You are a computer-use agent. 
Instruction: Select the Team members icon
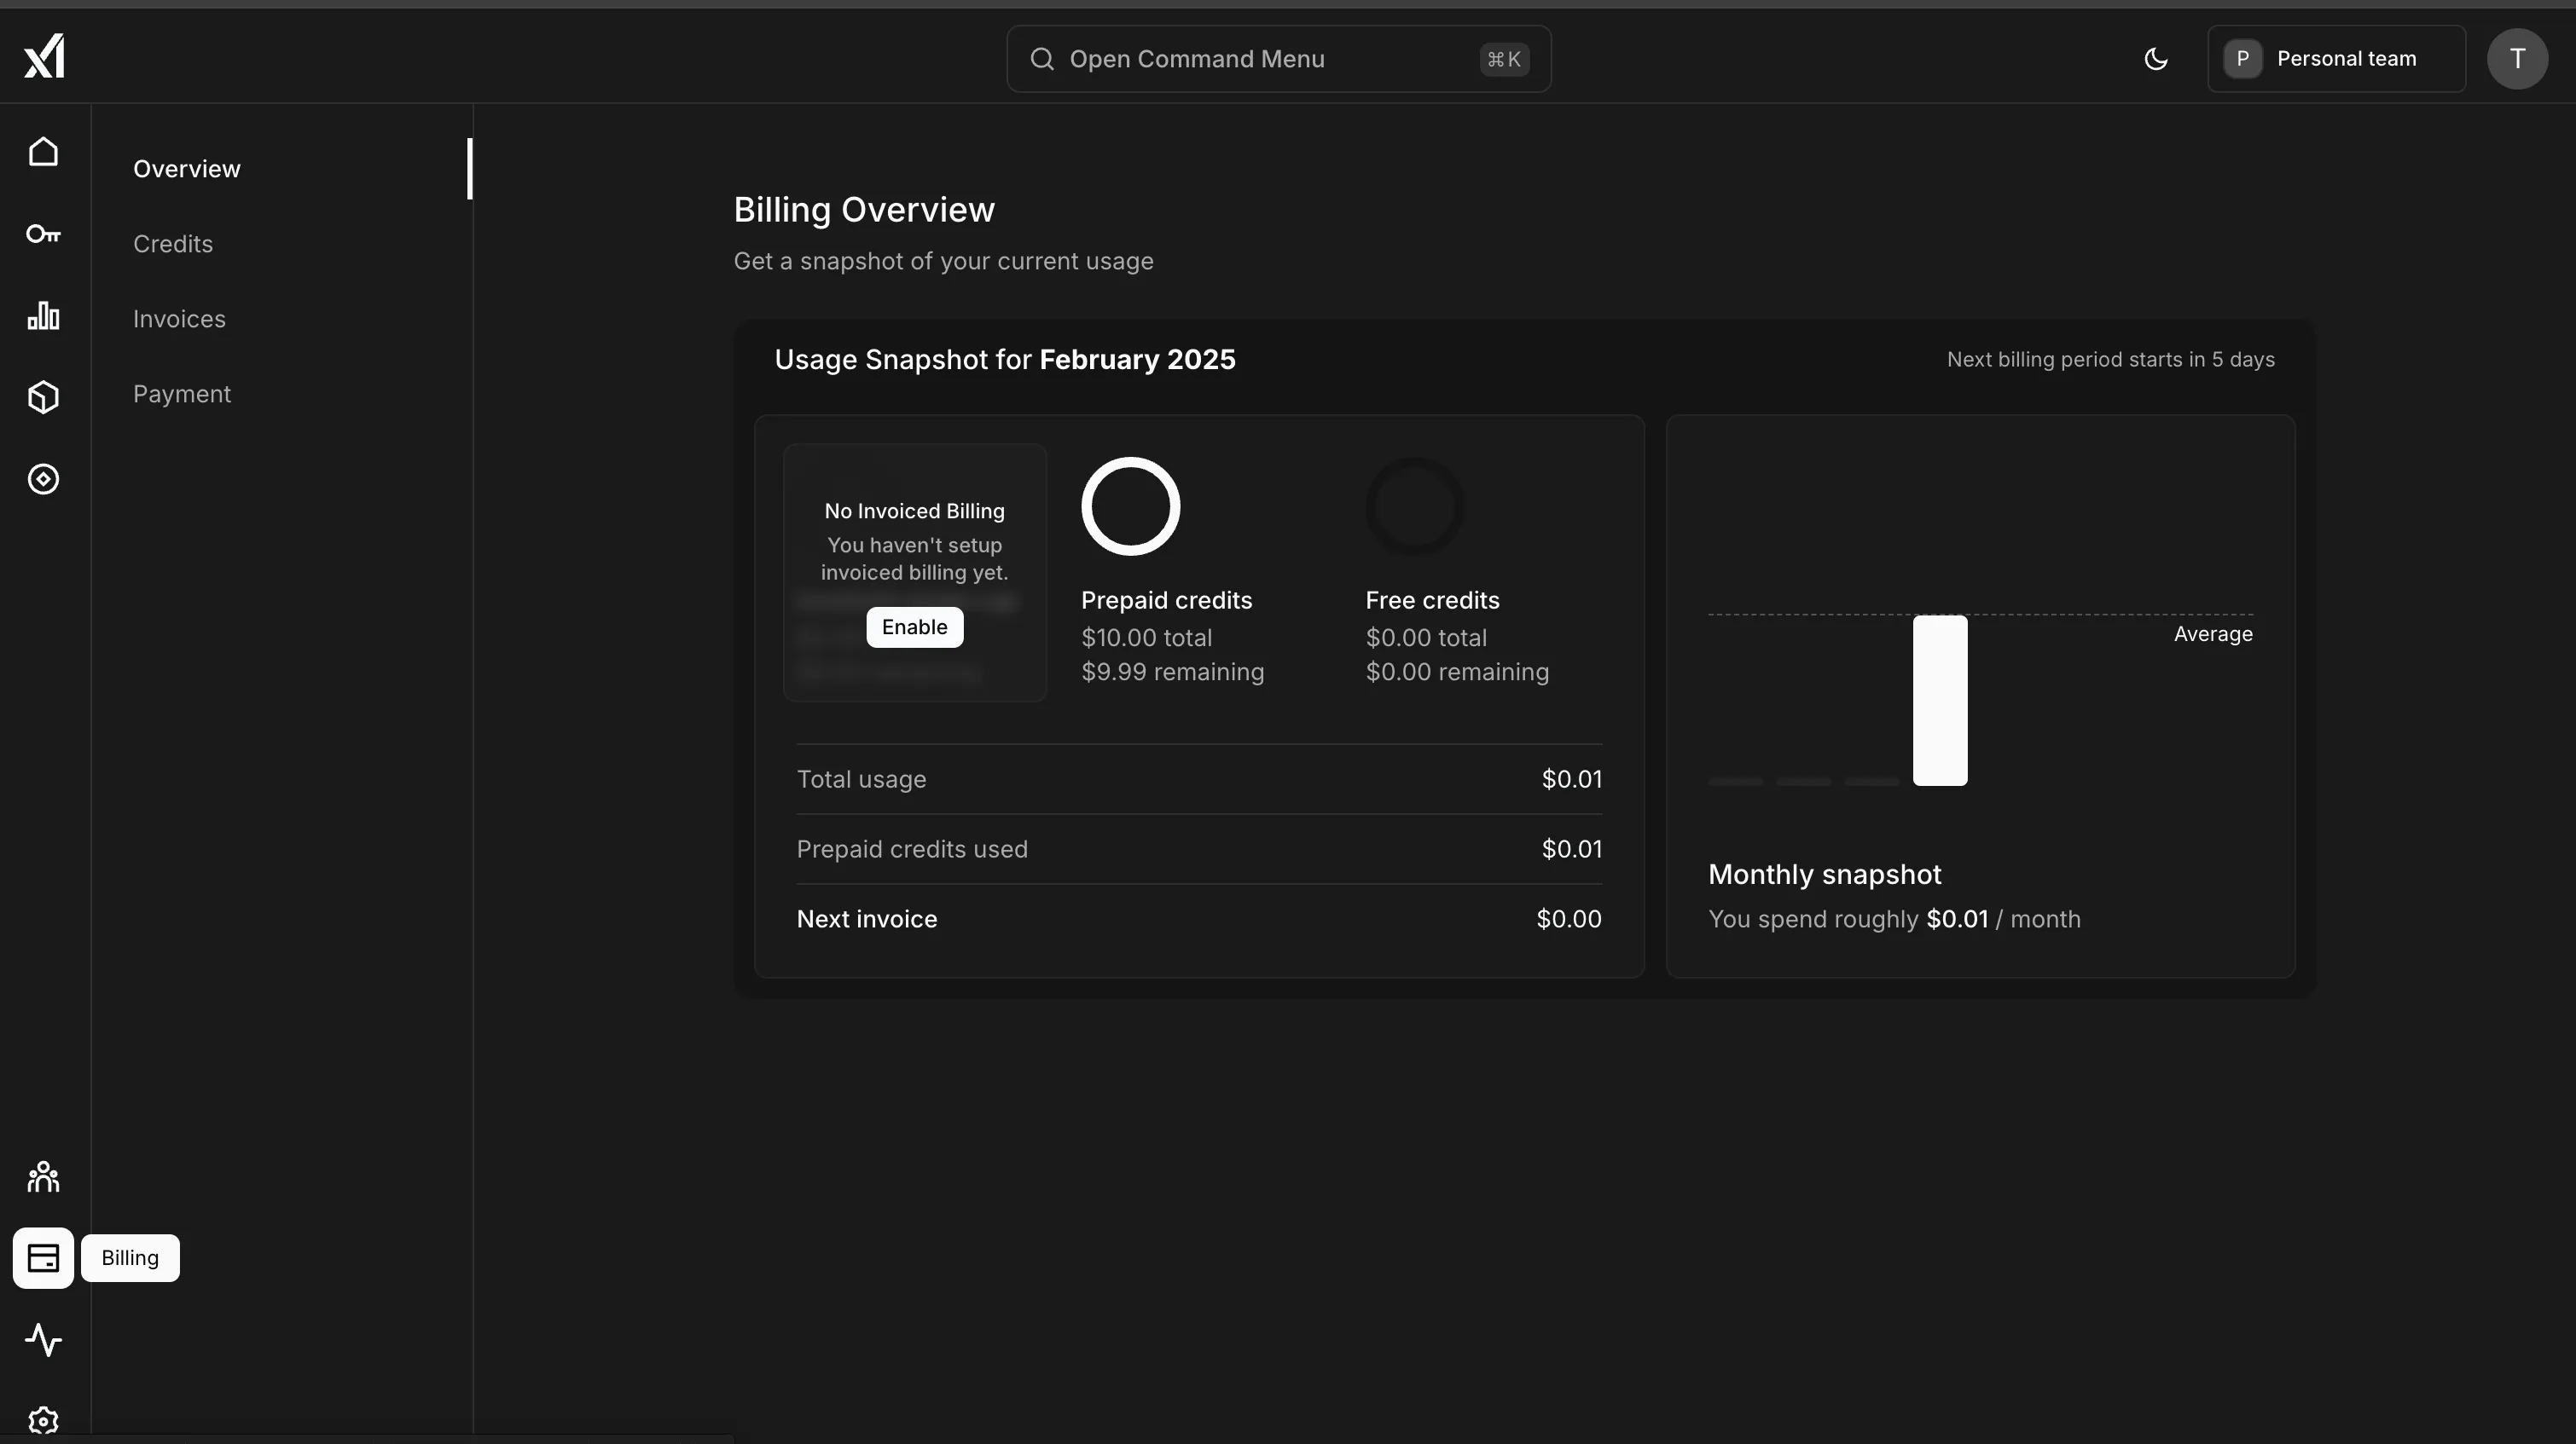point(43,1176)
